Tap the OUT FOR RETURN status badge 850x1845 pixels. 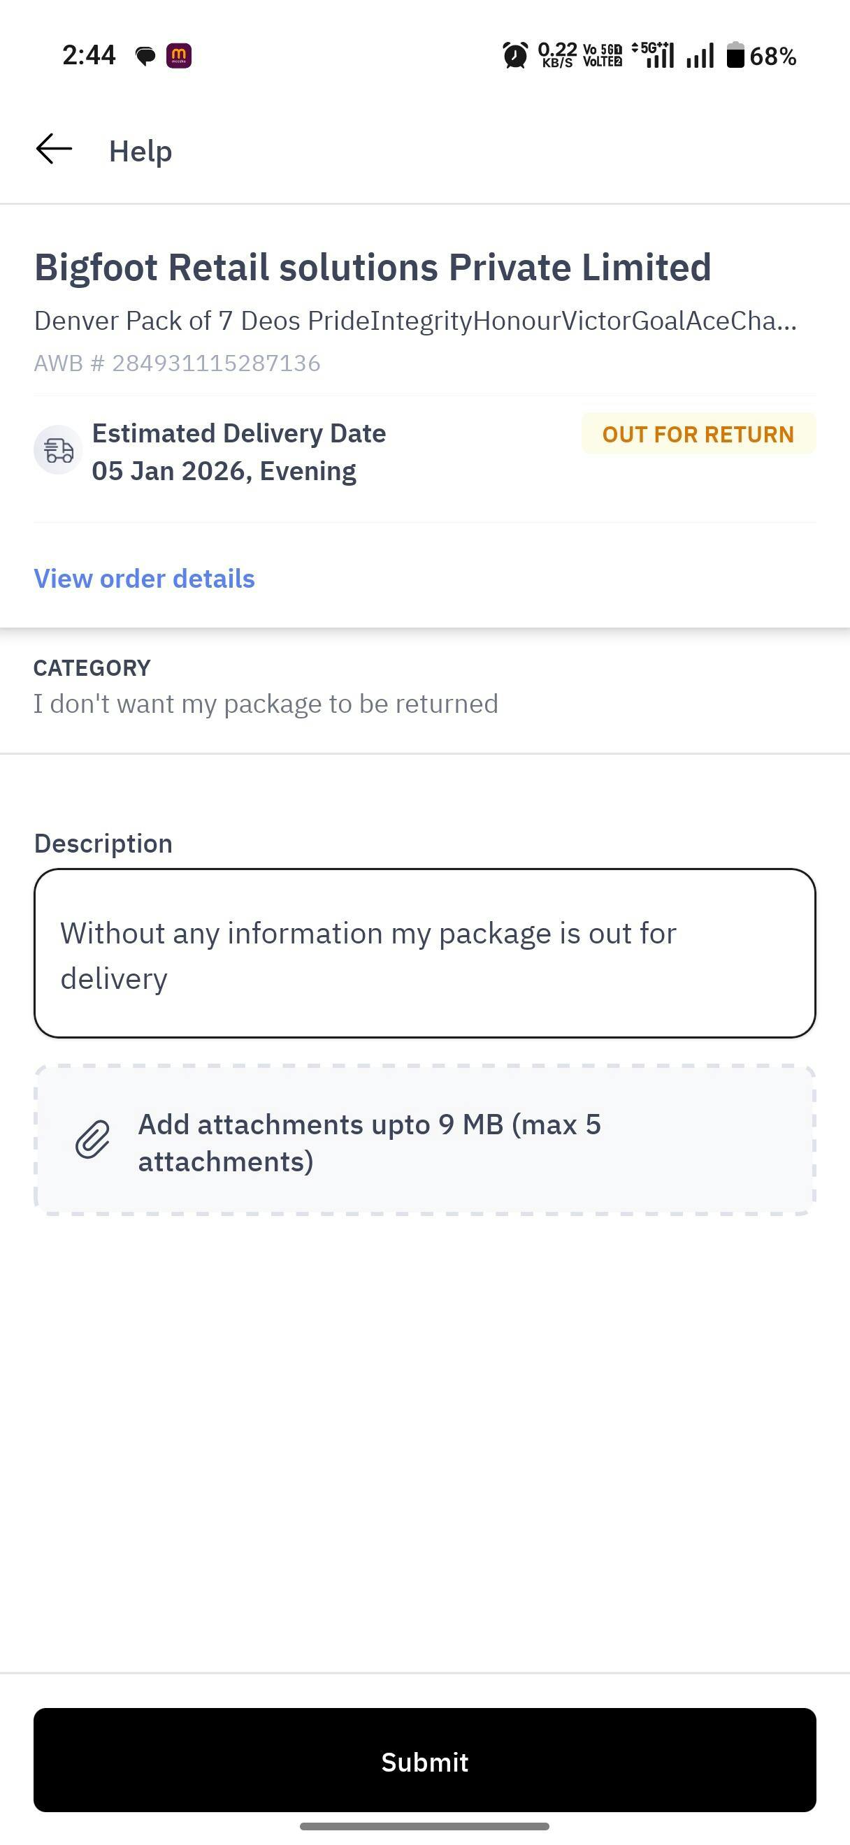pos(698,434)
